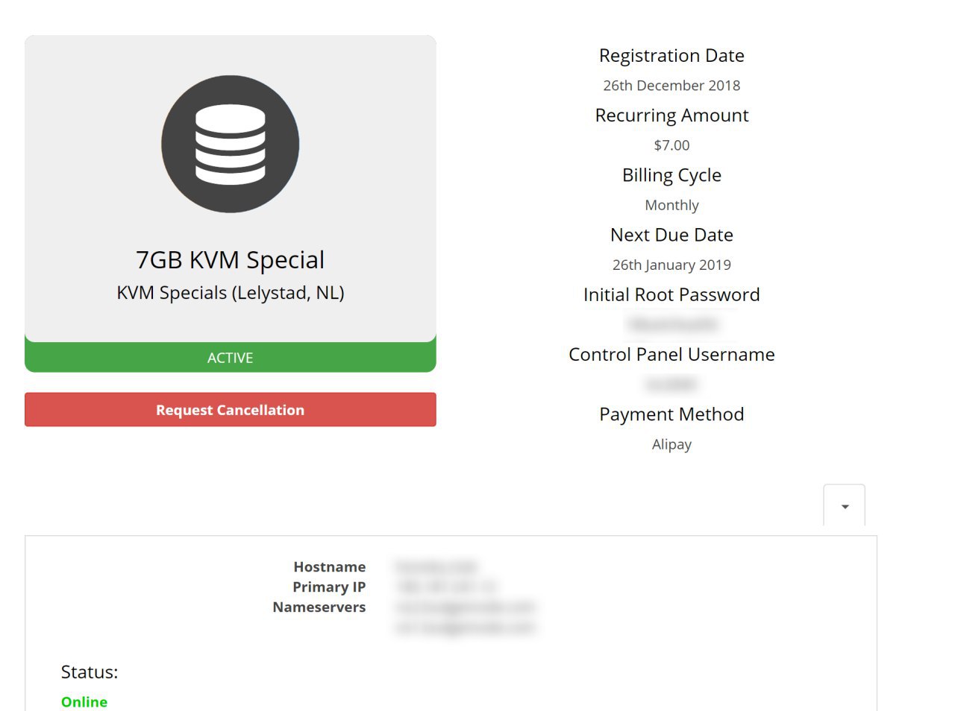This screenshot has height=711, width=955.
Task: Click the blurred control panel username value
Action: tap(671, 385)
